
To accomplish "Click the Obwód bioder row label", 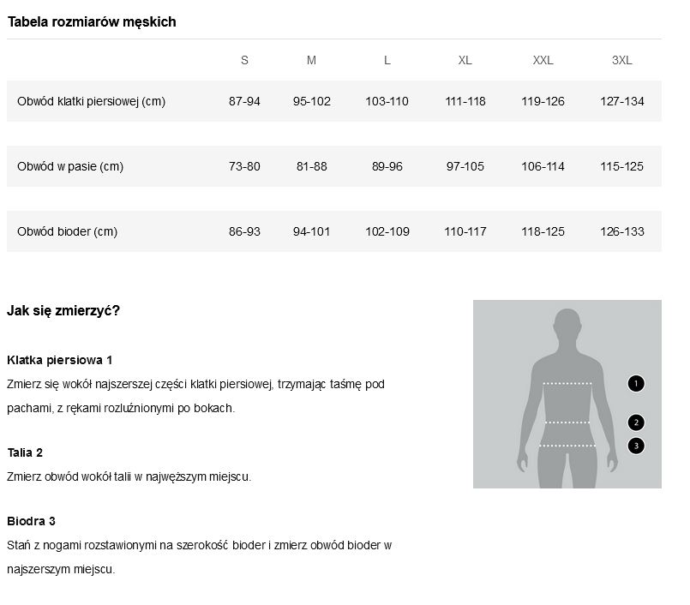I will 67,231.
